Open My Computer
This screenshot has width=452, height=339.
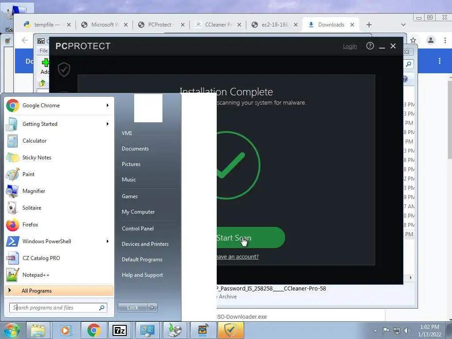138,212
